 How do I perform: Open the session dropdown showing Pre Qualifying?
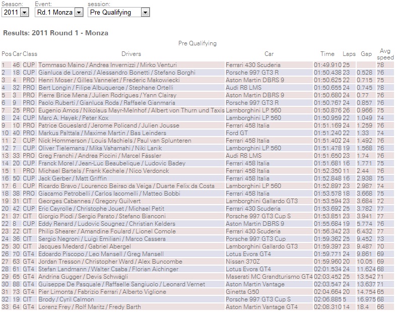[x=119, y=12]
